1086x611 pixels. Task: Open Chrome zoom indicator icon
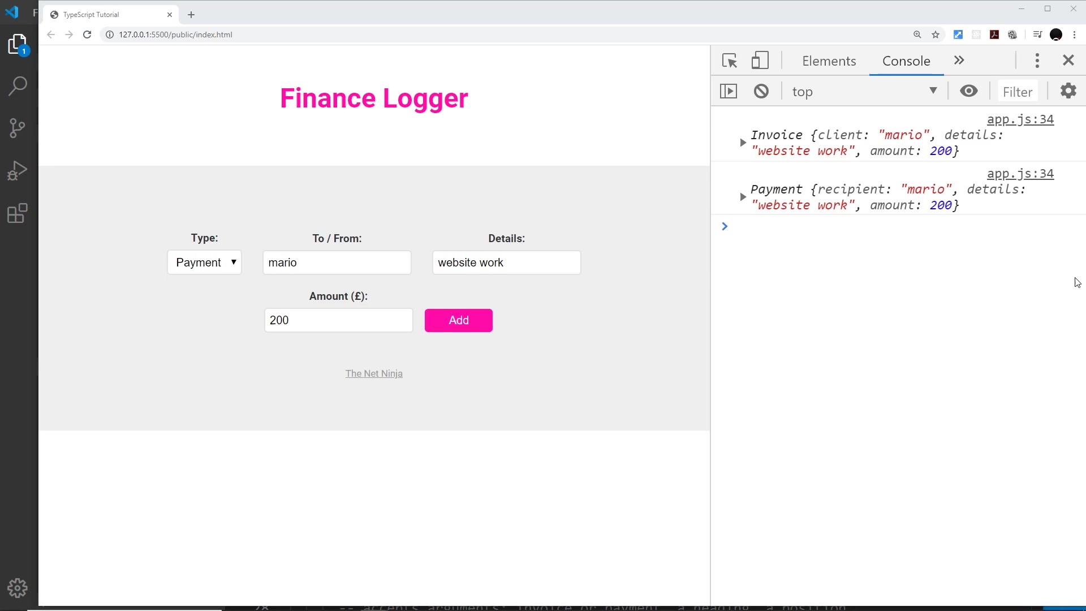917,35
